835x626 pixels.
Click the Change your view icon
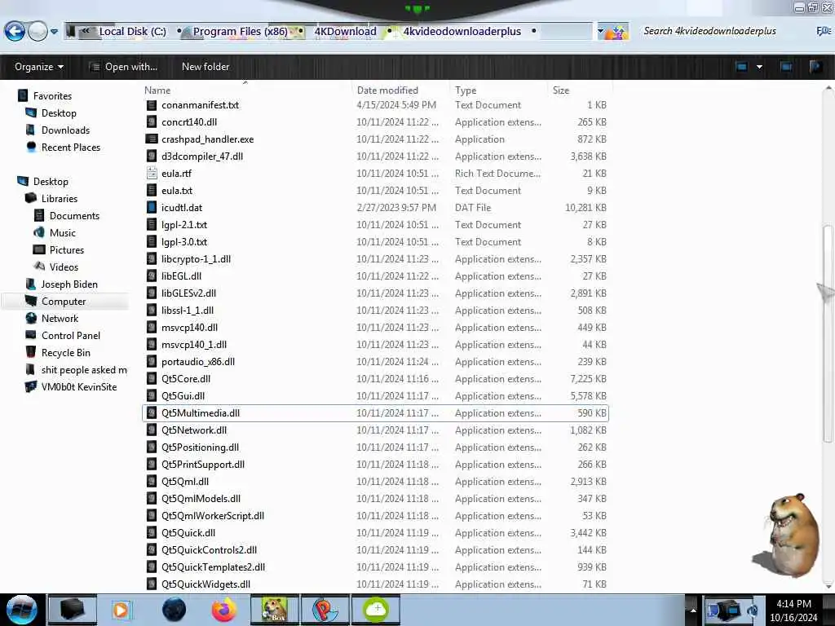pyautogui.click(x=741, y=67)
